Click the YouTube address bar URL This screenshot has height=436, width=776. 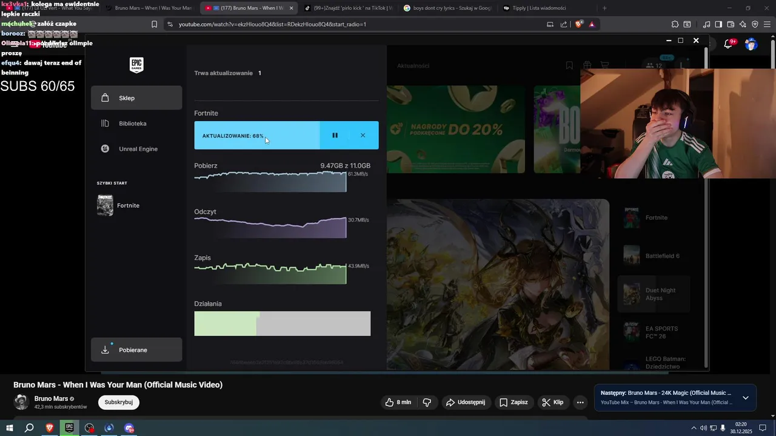272,24
